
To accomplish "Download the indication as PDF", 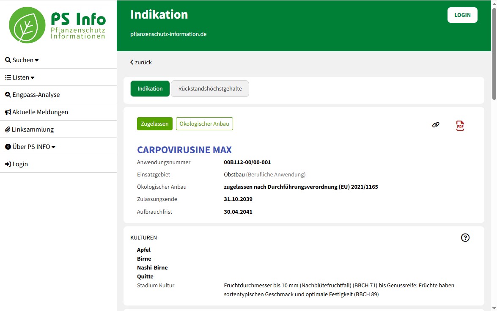I will 460,126.
